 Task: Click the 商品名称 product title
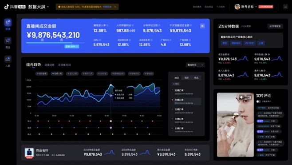tap(42, 150)
